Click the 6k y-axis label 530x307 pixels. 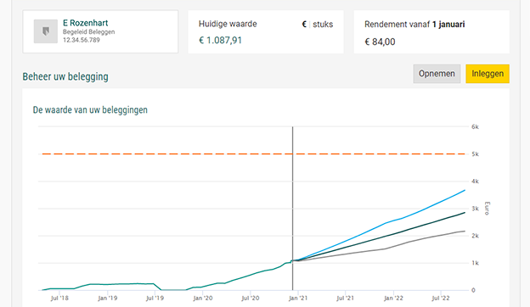[x=475, y=127]
